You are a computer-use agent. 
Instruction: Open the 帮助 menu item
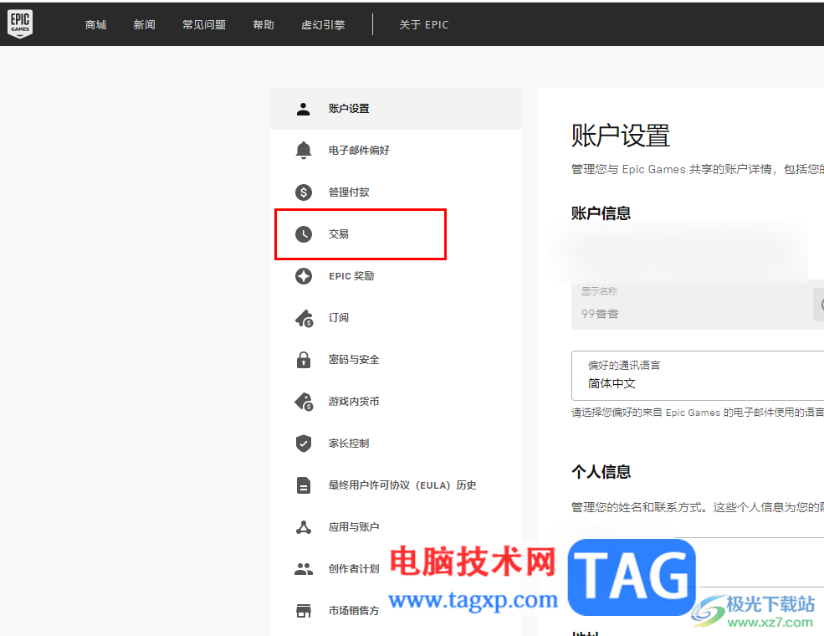(x=264, y=25)
